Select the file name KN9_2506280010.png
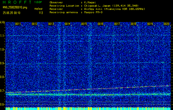 (15, 7)
